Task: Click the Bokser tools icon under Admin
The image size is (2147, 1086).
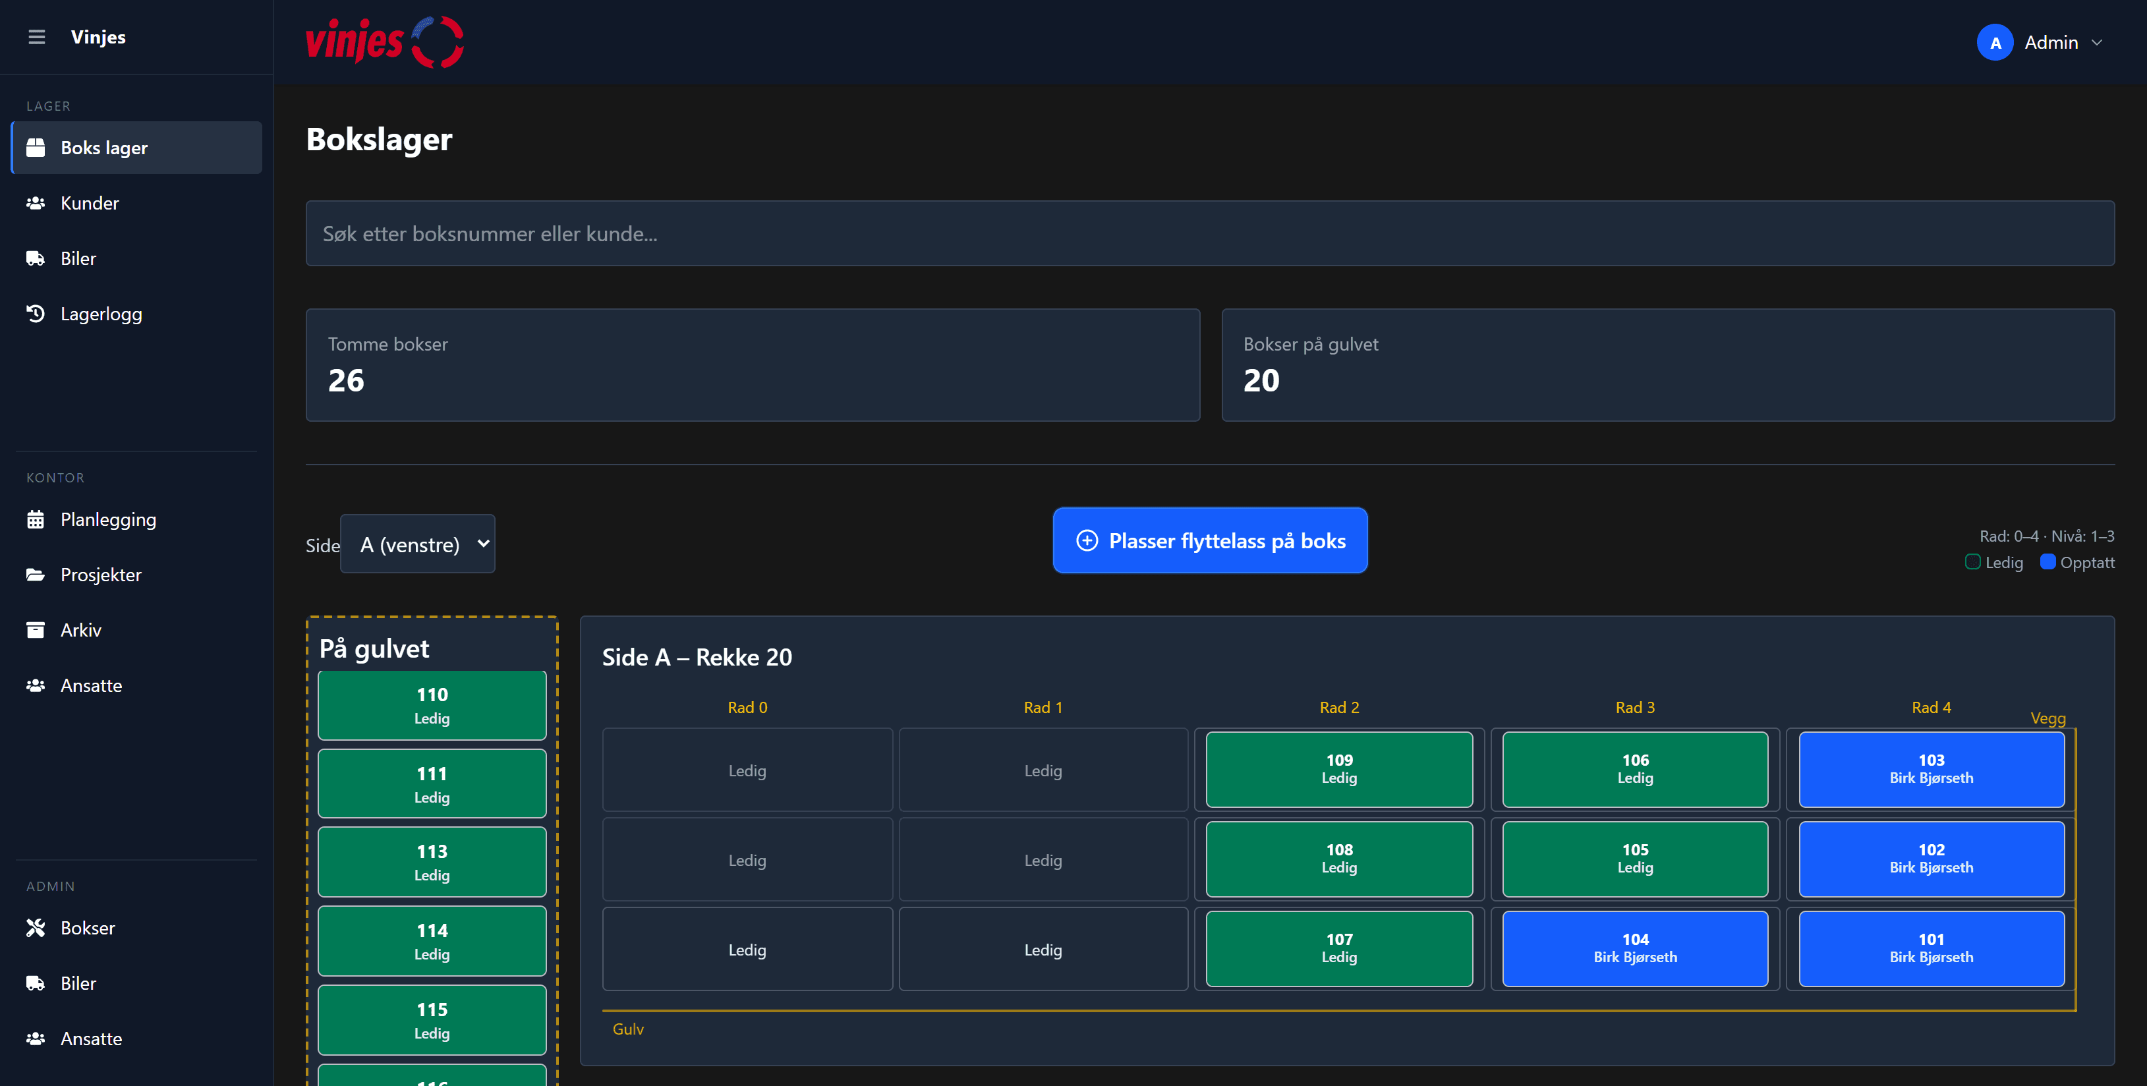Action: coord(35,928)
